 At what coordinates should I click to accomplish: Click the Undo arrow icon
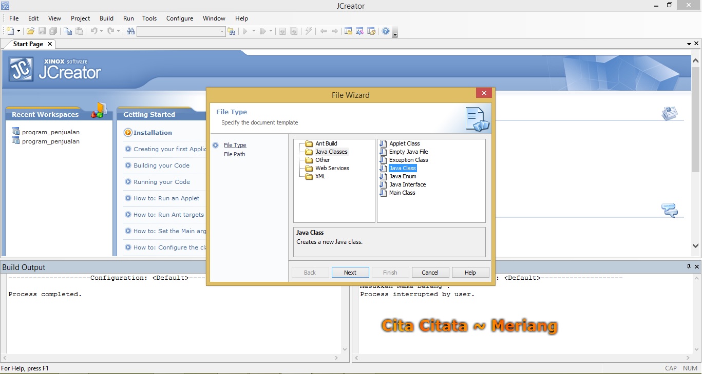pyautogui.click(x=93, y=31)
